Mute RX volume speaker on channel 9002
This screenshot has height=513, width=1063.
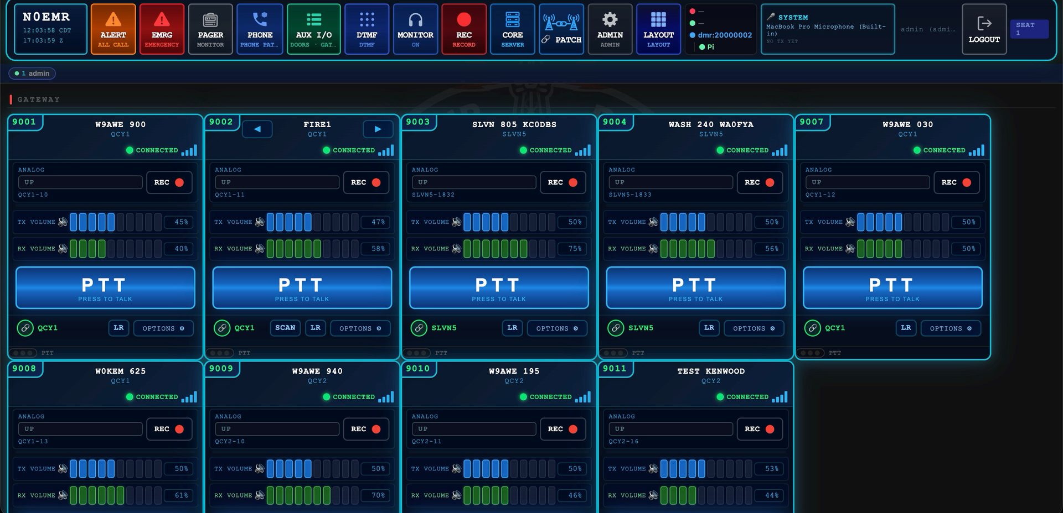pyautogui.click(x=260, y=248)
